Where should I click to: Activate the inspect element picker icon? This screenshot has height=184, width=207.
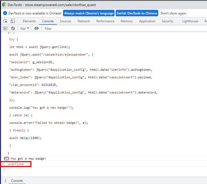(x=5, y=21)
